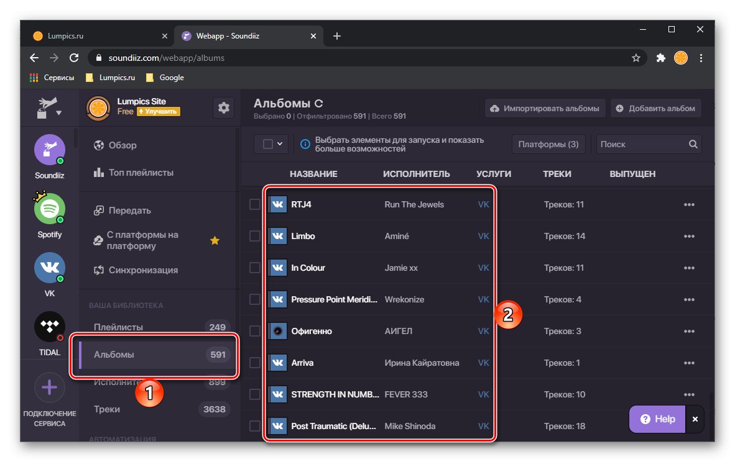This screenshot has width=735, height=462.
Task: Open three-dots menu for Arriva row
Action: click(x=689, y=363)
